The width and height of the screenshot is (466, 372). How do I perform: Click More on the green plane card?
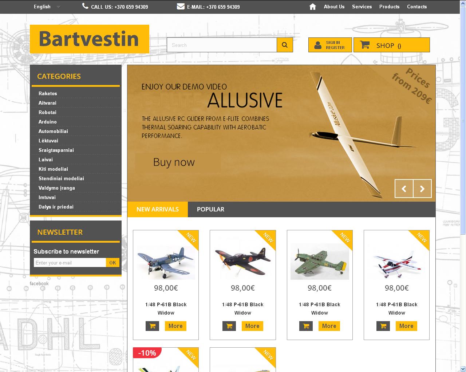(329, 326)
